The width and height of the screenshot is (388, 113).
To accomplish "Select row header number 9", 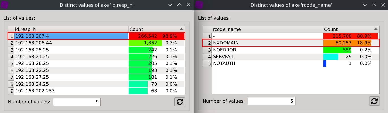I will [11, 91].
